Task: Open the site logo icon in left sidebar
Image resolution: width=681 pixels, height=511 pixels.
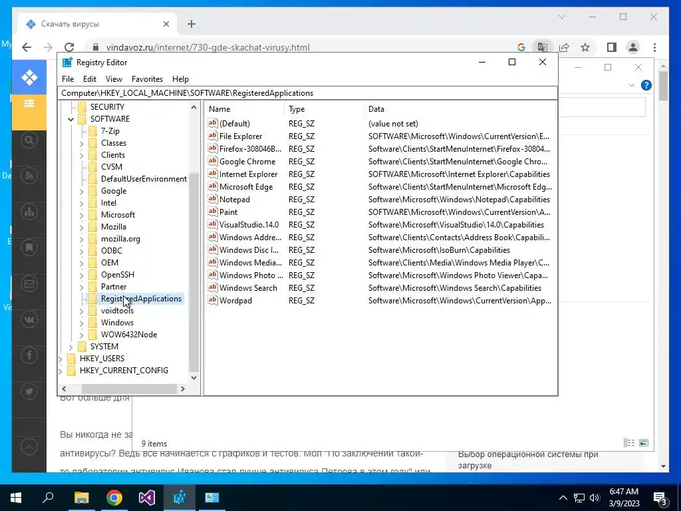Action: click(x=29, y=78)
